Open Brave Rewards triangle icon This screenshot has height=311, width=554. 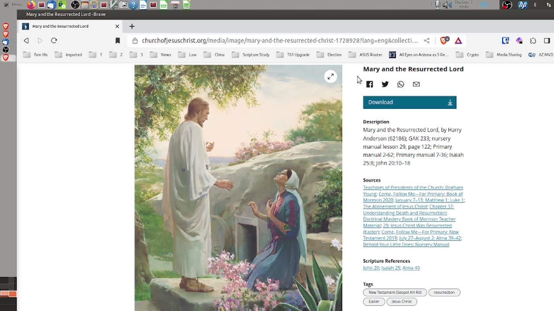pyautogui.click(x=458, y=41)
